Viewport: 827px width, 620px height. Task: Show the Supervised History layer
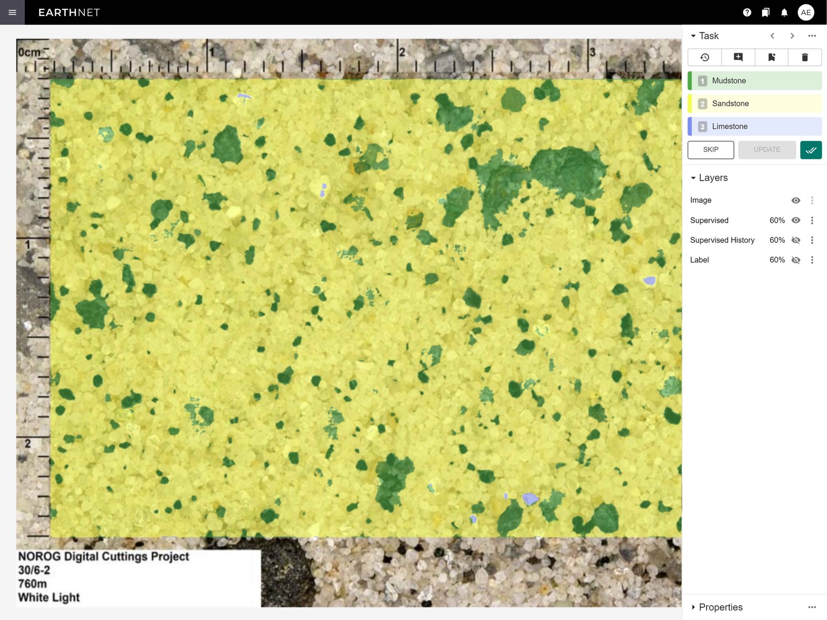coord(796,240)
